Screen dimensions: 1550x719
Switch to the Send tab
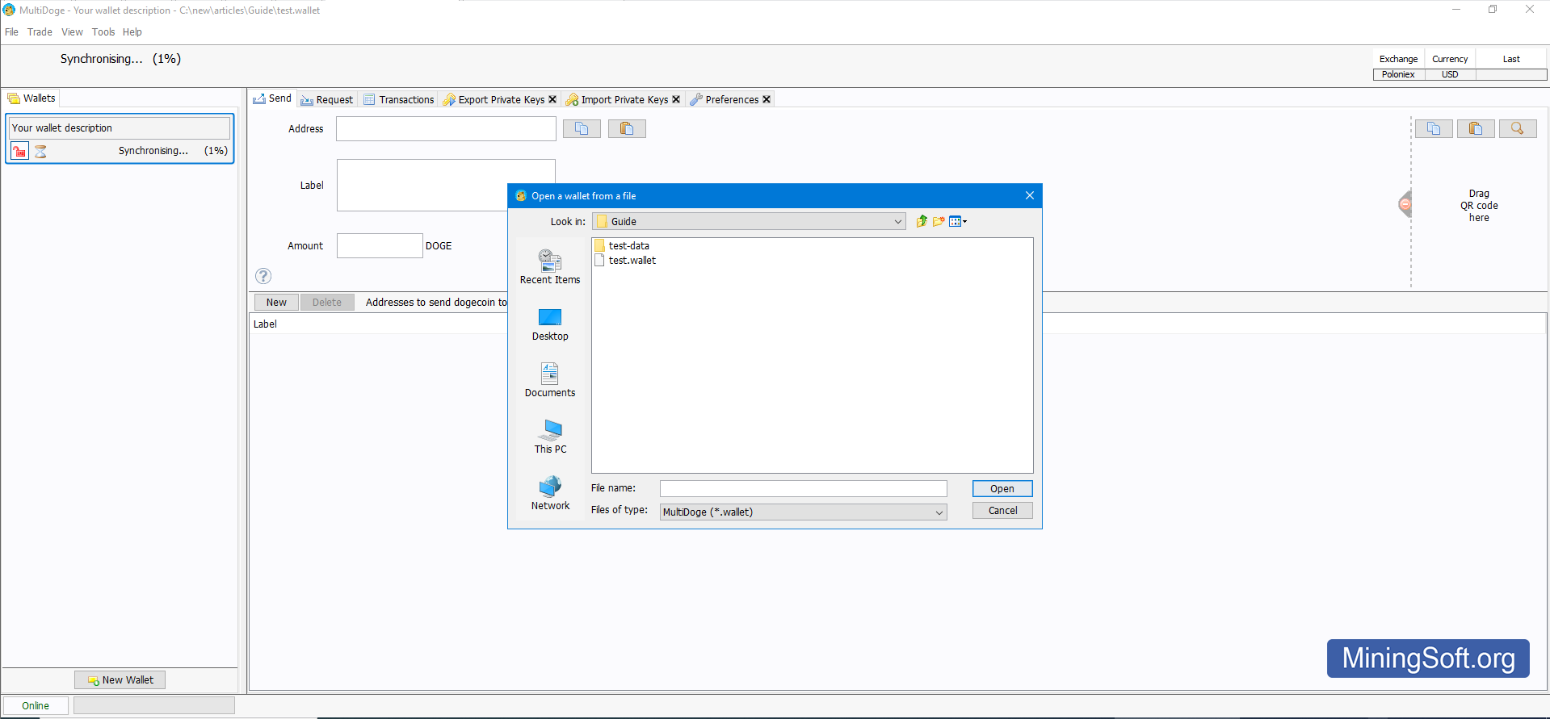(272, 98)
